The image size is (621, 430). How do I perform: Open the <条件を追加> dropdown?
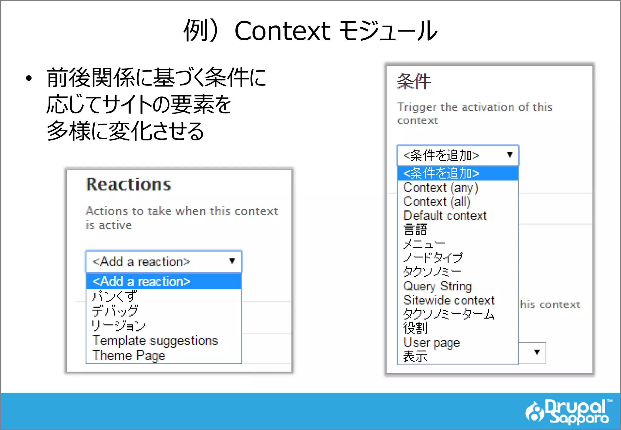[458, 155]
